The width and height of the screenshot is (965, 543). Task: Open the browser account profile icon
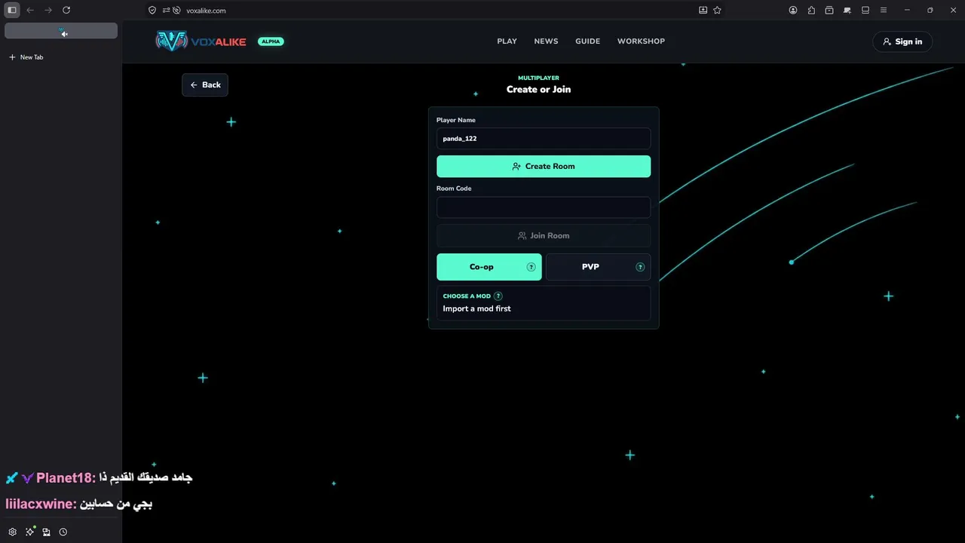[x=793, y=10]
